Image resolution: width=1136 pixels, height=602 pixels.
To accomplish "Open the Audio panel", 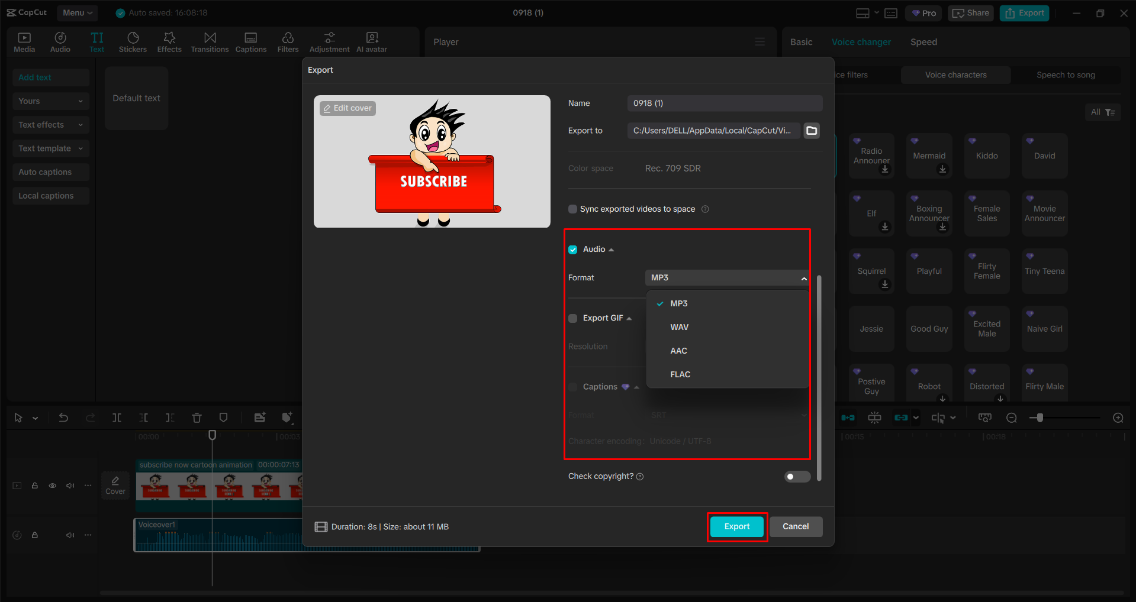I will pos(60,42).
